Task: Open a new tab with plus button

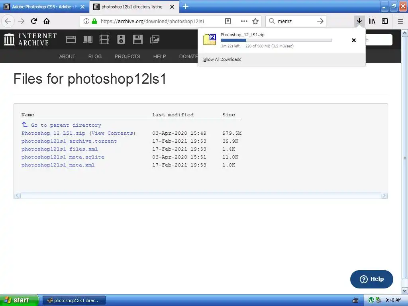Action: [x=186, y=6]
